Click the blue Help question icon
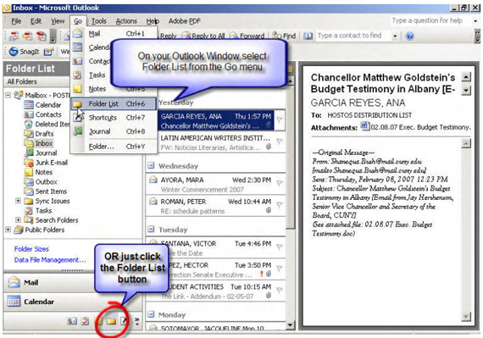 (x=409, y=36)
